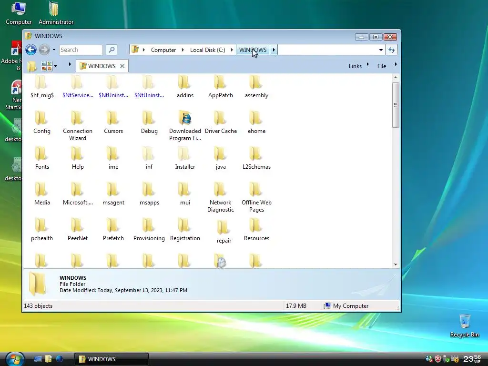Viewport: 488px width, 366px height.
Task: Click the vertical scrollbar thumb
Action: 396,105
